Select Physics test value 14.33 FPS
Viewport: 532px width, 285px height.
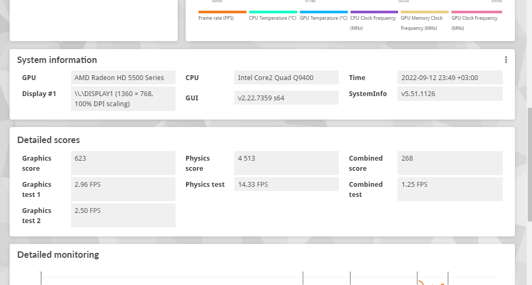pyautogui.click(x=287, y=184)
